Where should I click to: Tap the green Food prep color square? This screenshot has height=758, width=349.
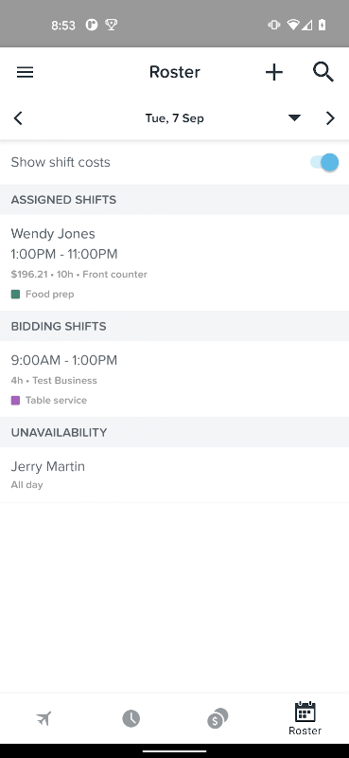15,294
